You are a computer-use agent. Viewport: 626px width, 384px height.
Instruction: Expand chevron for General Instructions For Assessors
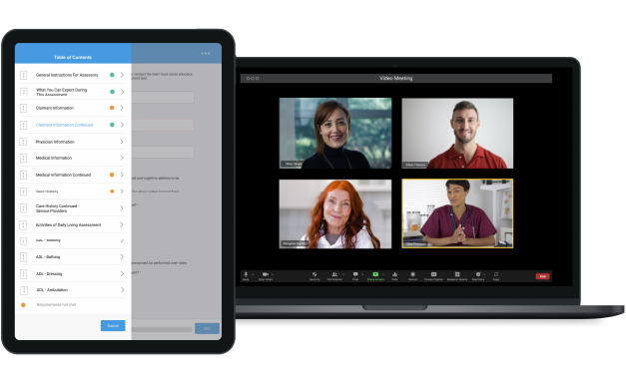pyautogui.click(x=122, y=75)
